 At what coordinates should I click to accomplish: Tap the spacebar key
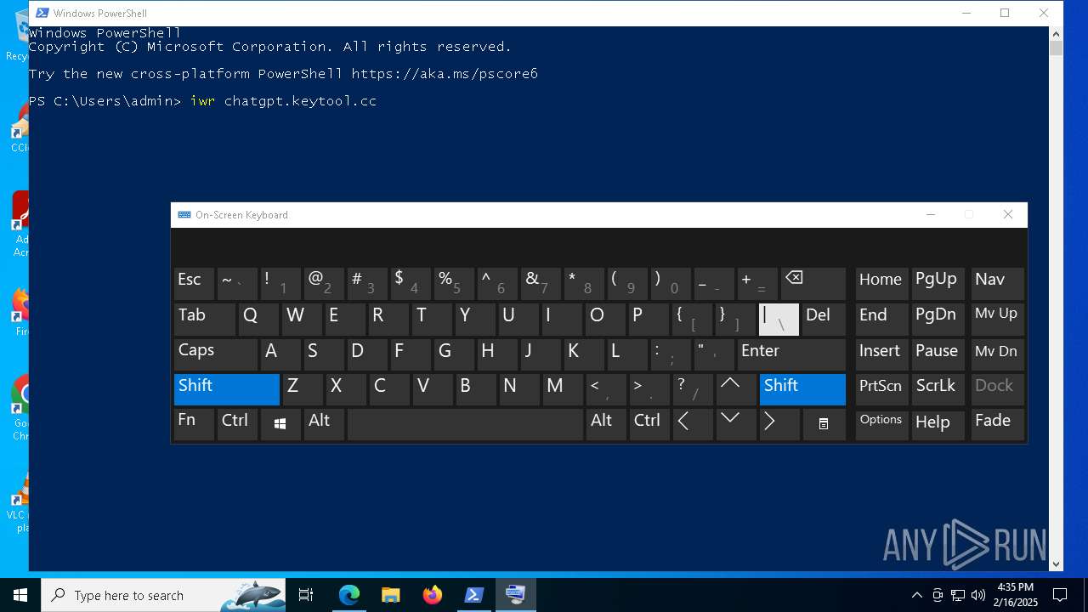(465, 424)
